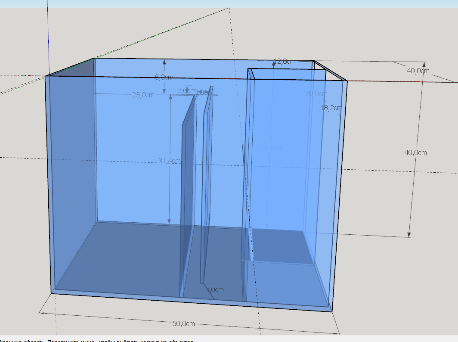Click the 20,0cm dimension inside right chamber

316,93
